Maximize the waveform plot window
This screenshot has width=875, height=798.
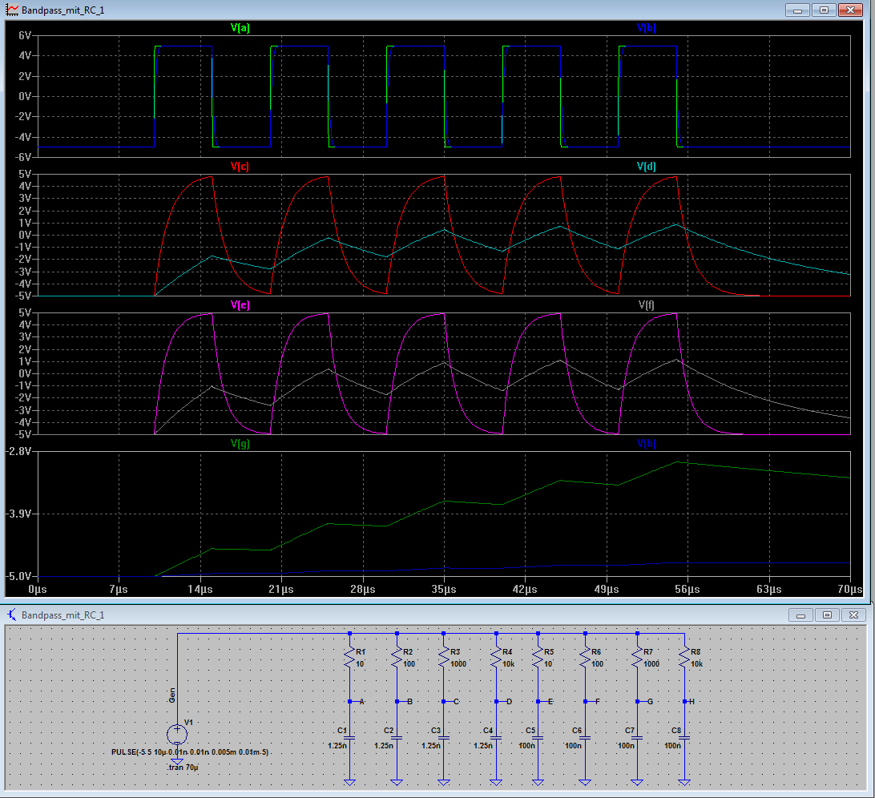[823, 10]
